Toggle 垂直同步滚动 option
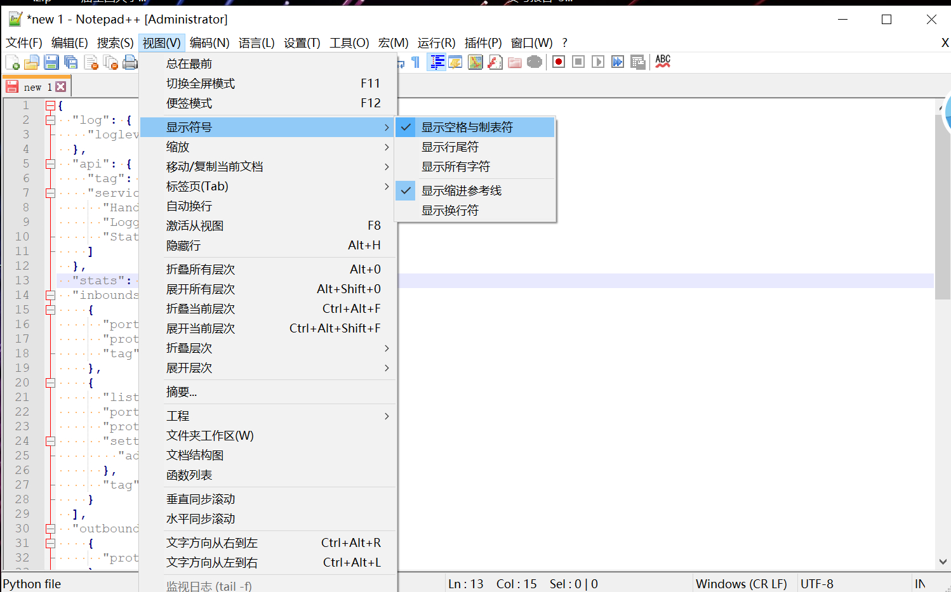 pyautogui.click(x=268, y=499)
